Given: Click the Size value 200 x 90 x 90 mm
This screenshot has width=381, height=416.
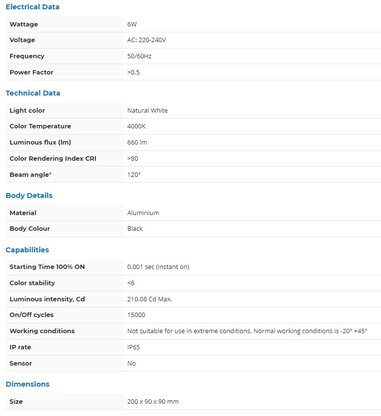Looking at the screenshot, I should (153, 402).
